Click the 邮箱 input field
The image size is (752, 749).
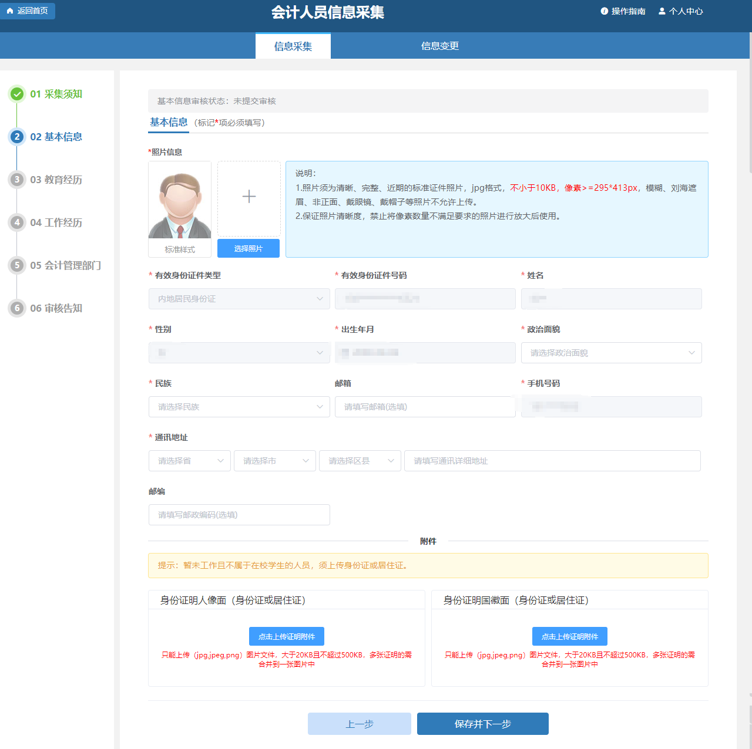point(425,407)
